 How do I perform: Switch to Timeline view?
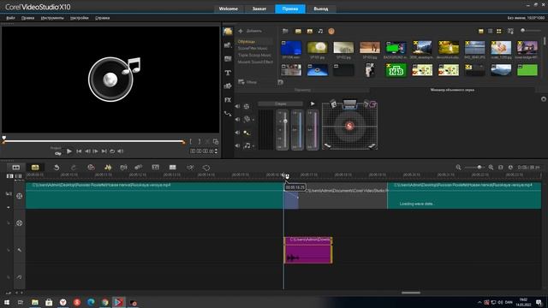click(35, 168)
